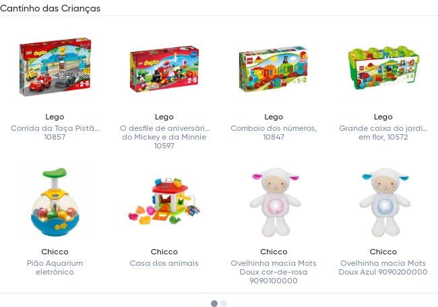Open the blue Ovelhinha plush image

(384, 202)
